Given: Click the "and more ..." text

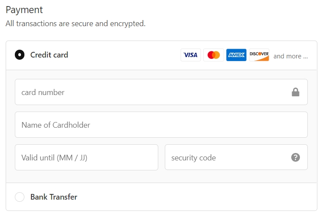Looking at the screenshot, I should 291,56.
